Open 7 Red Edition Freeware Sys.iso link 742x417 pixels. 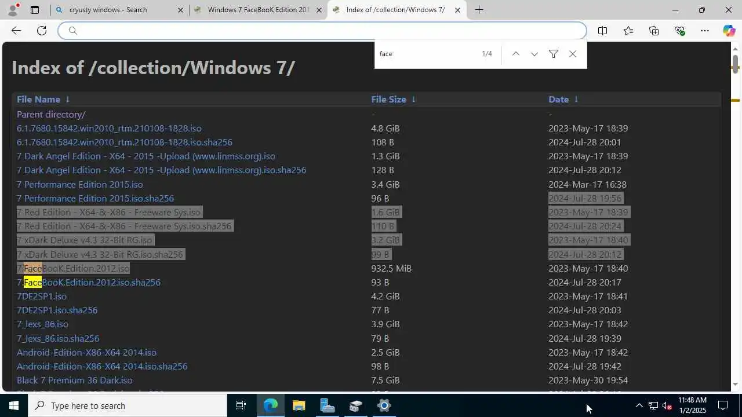click(x=108, y=213)
